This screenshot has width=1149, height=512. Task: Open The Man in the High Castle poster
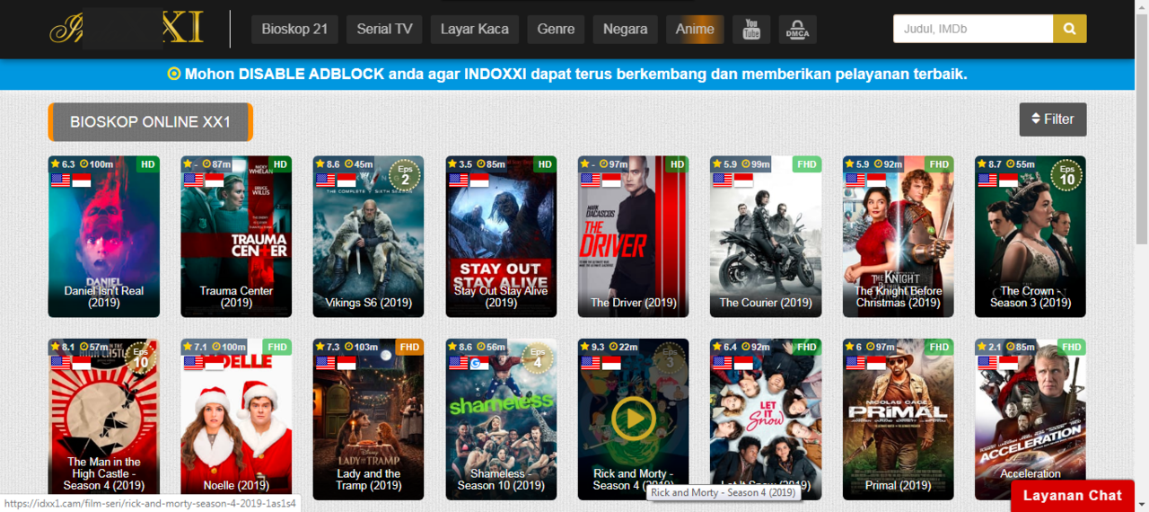(104, 419)
